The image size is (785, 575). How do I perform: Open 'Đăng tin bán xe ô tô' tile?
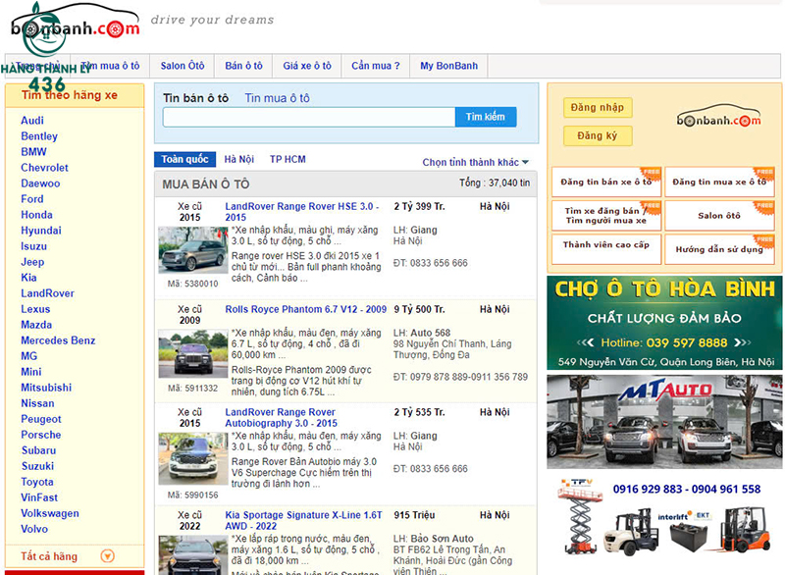click(x=606, y=182)
